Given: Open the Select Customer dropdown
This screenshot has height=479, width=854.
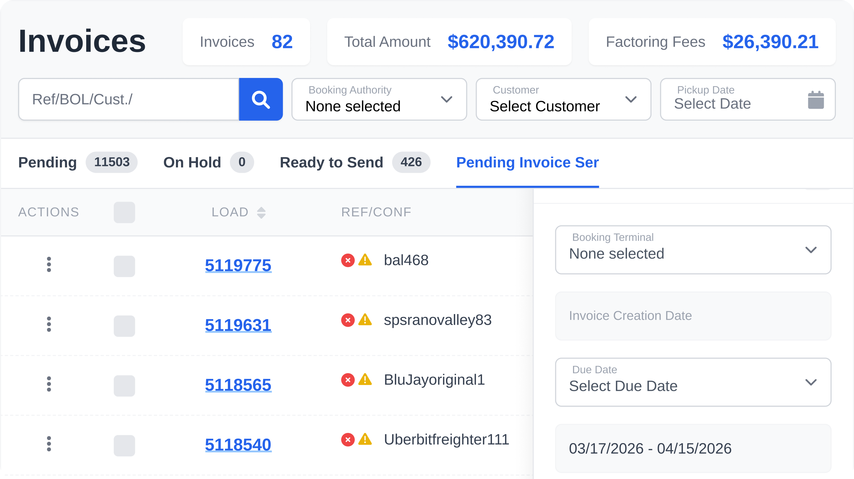Looking at the screenshot, I should (564, 99).
